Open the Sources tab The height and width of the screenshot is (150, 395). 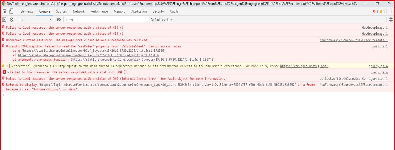coord(61,11)
